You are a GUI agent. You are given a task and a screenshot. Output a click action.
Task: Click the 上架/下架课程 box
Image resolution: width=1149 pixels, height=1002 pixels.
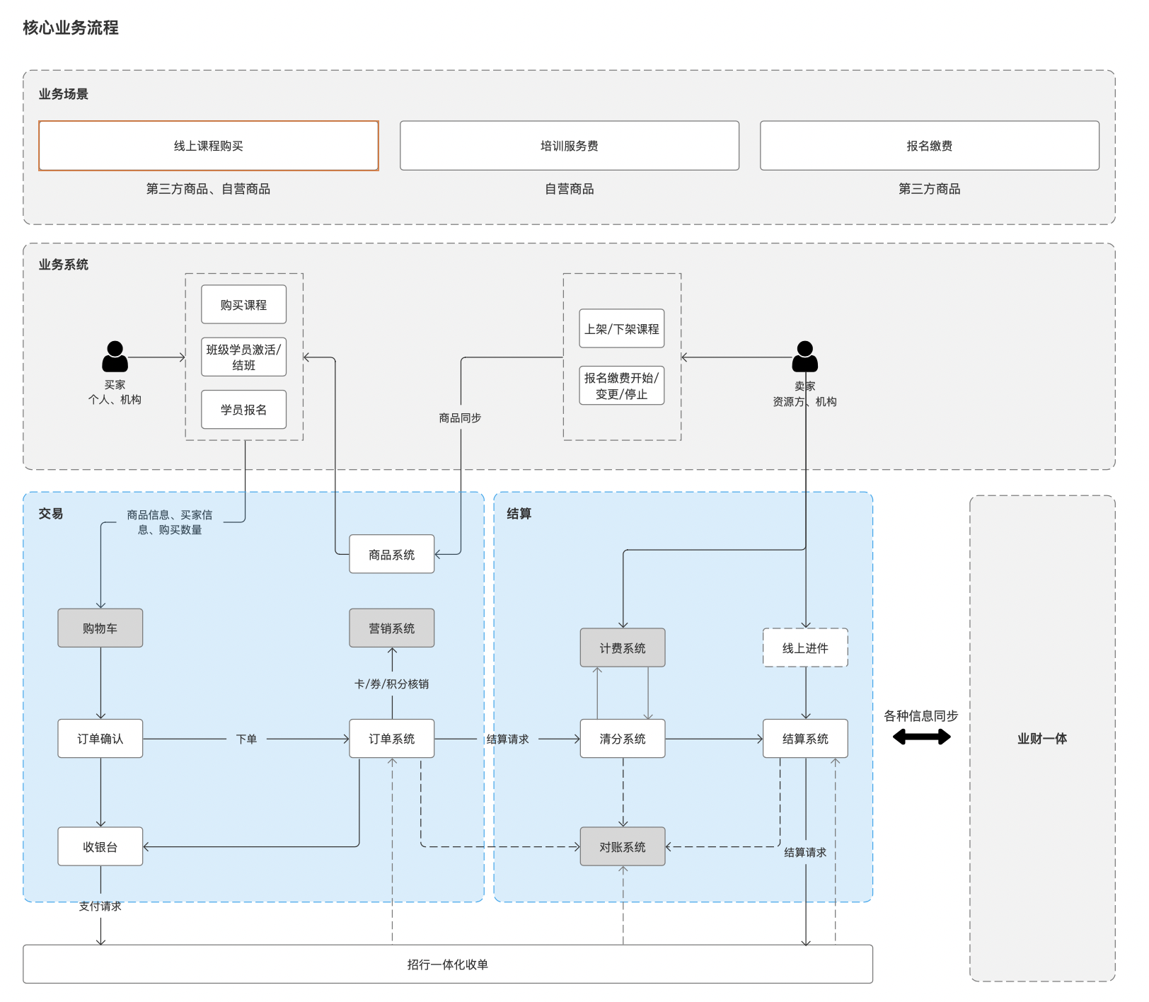(x=622, y=328)
